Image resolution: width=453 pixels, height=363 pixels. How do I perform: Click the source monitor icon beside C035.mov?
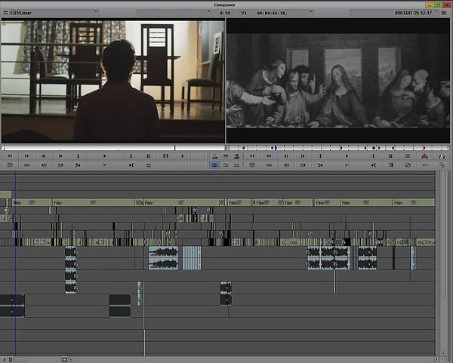pos(5,13)
